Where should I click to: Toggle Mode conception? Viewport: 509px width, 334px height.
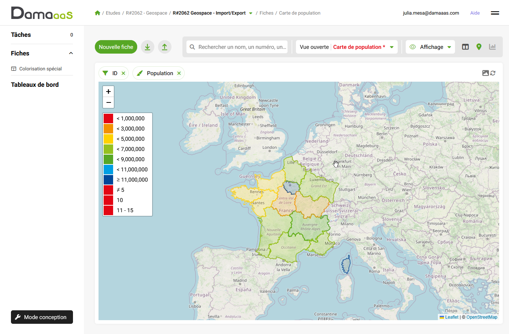42,317
